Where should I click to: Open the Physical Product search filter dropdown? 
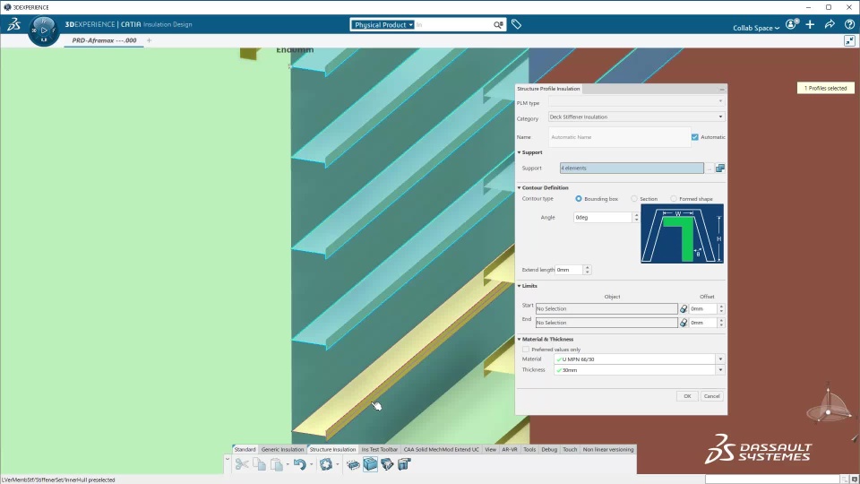(383, 25)
